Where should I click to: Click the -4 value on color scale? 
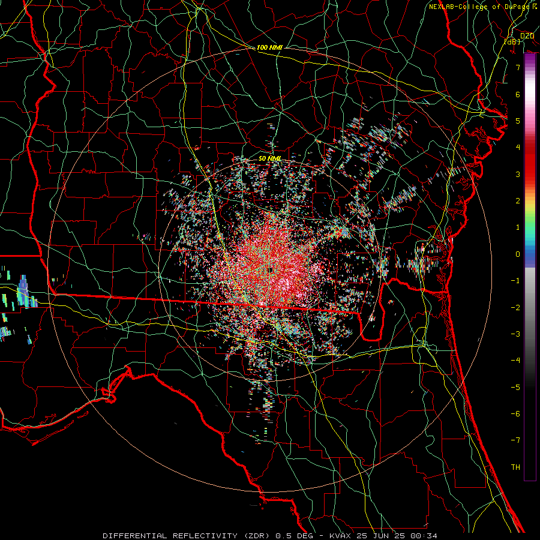tap(515, 361)
